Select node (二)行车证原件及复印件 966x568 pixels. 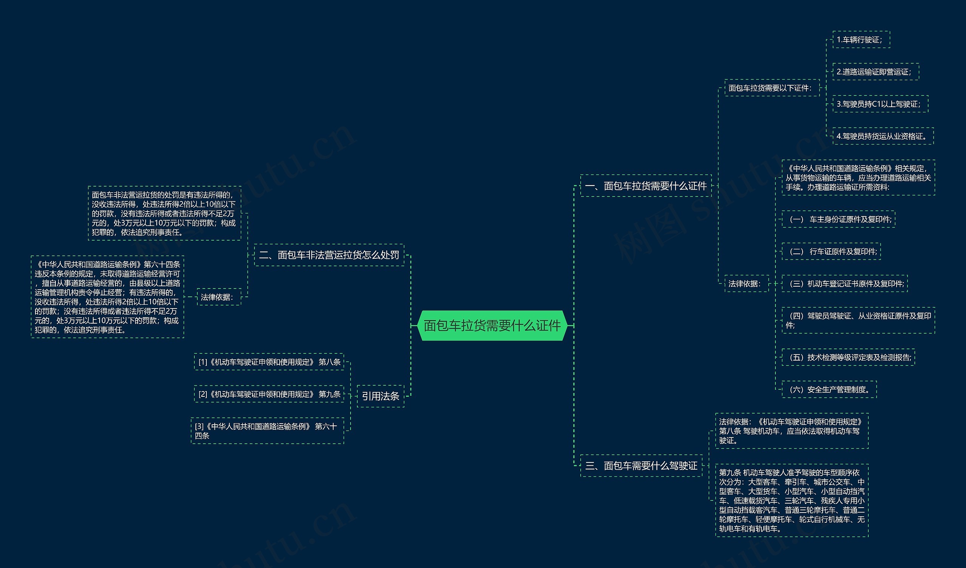pyautogui.click(x=831, y=252)
